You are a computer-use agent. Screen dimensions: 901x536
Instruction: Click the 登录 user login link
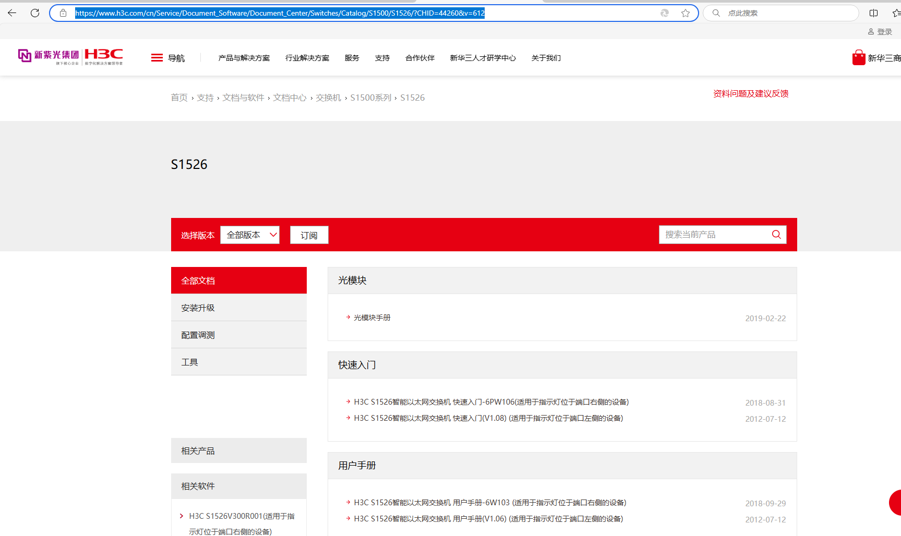coord(880,32)
